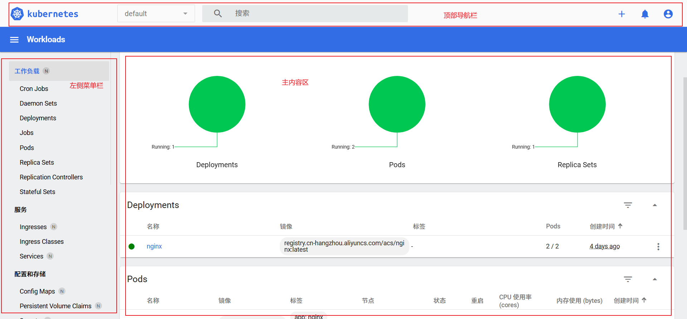The height and width of the screenshot is (319, 687).
Task: Open the notifications bell
Action: click(x=645, y=14)
